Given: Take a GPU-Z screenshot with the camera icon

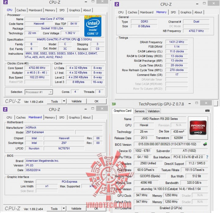Looking at the screenshot, I should pos(207,111).
